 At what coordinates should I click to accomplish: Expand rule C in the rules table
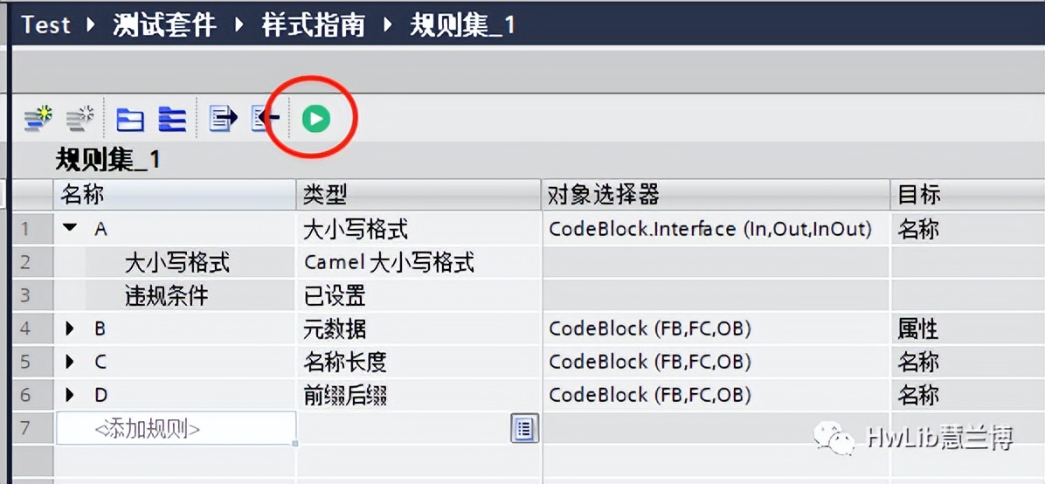(71, 362)
